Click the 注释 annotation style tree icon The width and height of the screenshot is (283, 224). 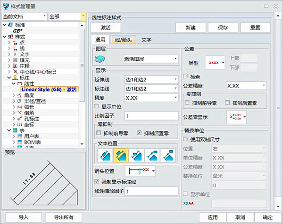[16, 66]
